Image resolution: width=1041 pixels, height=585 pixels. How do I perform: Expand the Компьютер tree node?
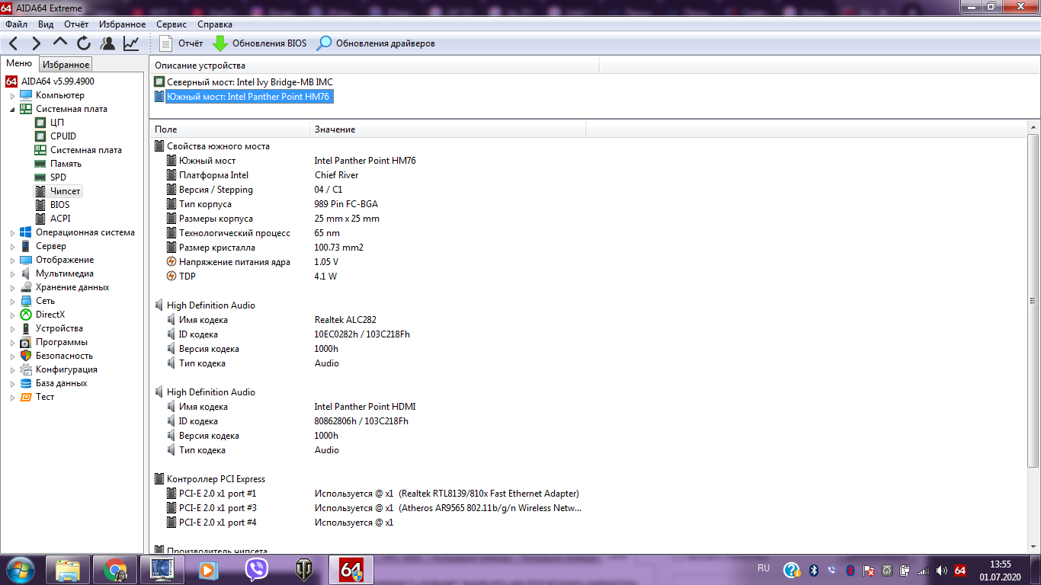tap(12, 96)
